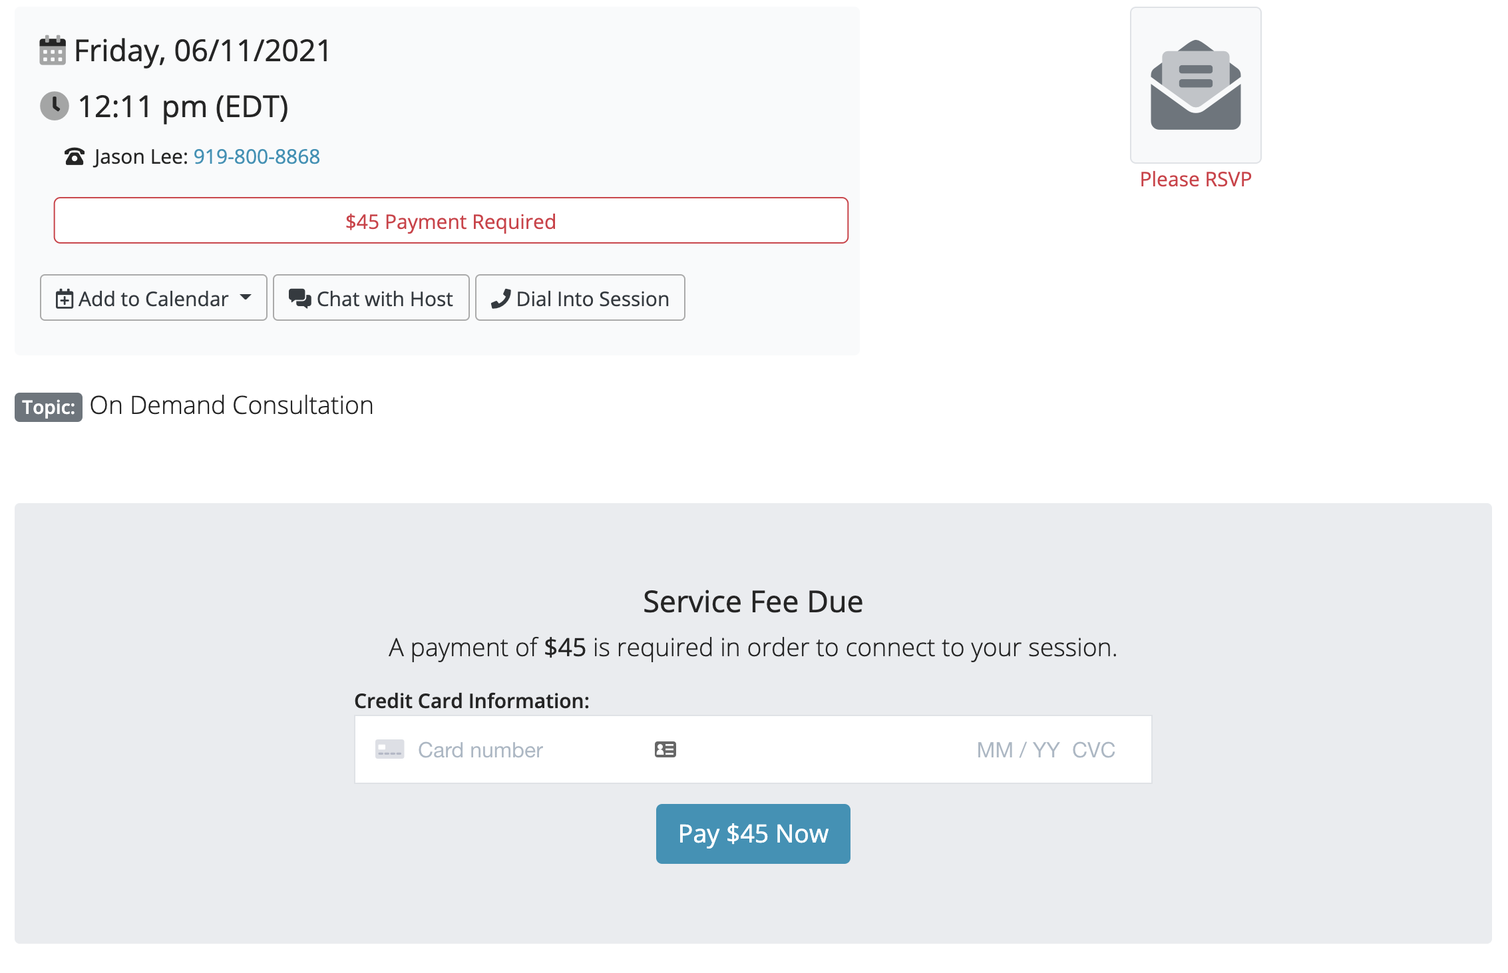Open the Add to Calendar menu
Image resolution: width=1508 pixels, height=973 pixels.
point(154,299)
